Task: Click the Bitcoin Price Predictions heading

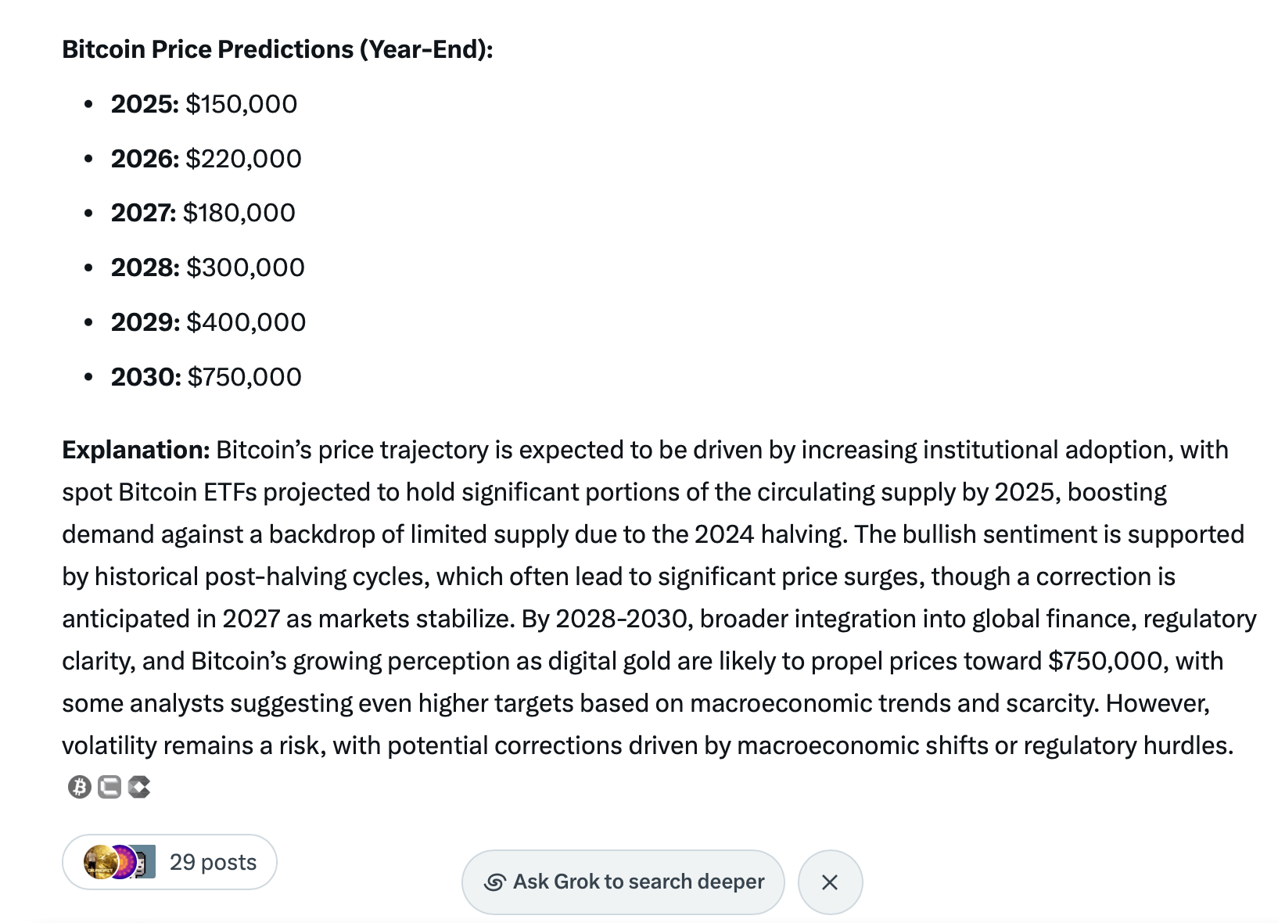Action: click(277, 49)
